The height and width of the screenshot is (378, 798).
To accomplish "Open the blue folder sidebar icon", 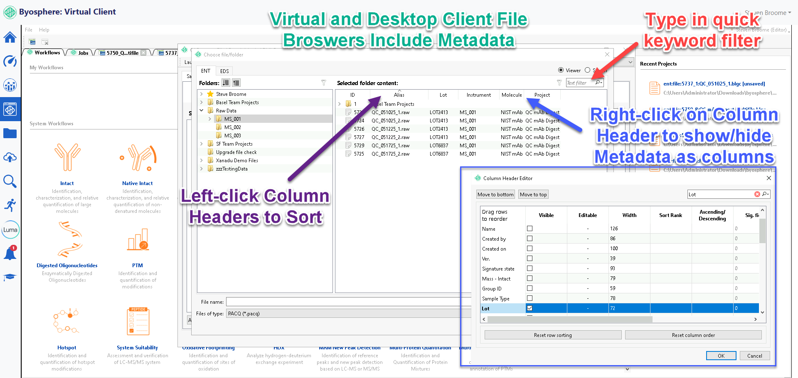I will pos(10,134).
